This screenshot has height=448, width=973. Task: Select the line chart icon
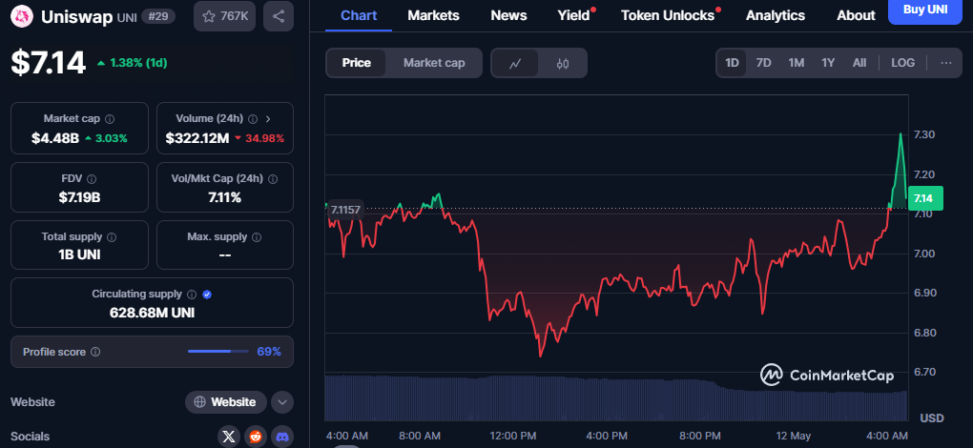tap(515, 63)
